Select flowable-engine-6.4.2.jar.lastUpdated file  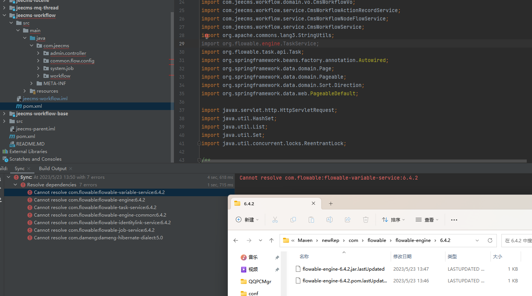[x=343, y=269]
